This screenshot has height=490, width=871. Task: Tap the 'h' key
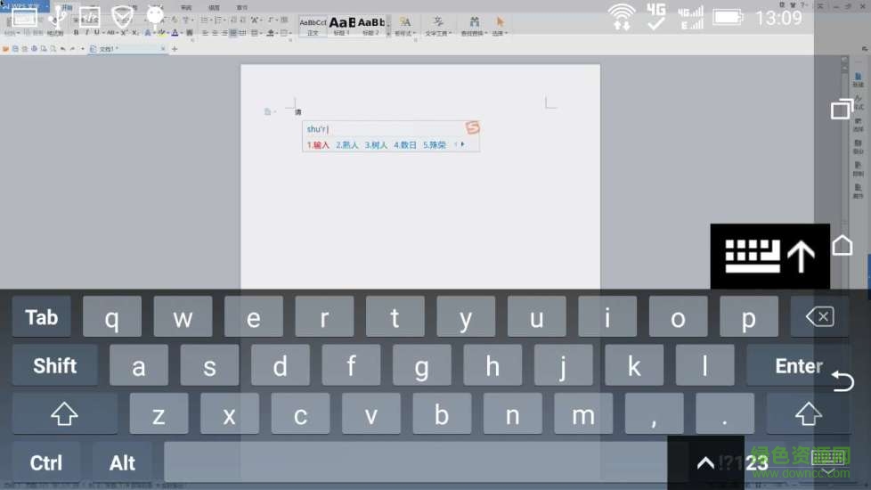[x=492, y=365]
